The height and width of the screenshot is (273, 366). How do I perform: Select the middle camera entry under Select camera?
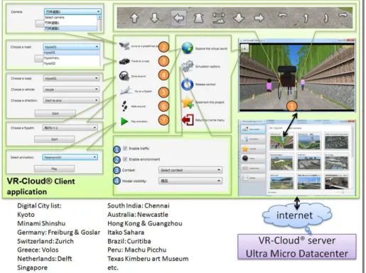pyautogui.click(x=70, y=23)
